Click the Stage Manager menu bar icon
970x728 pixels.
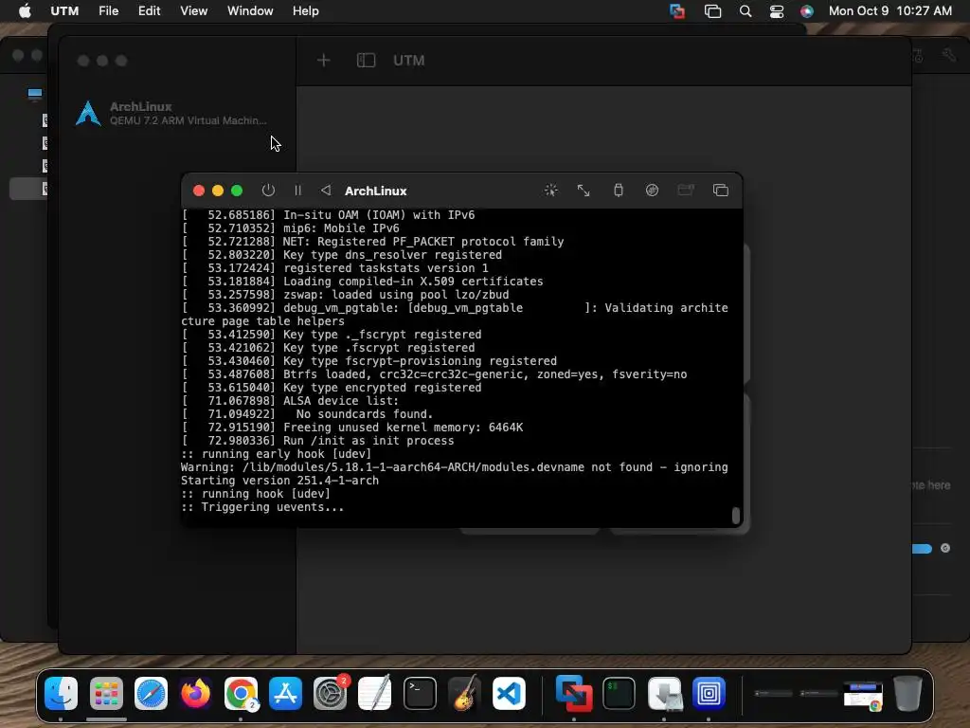pyautogui.click(x=712, y=11)
